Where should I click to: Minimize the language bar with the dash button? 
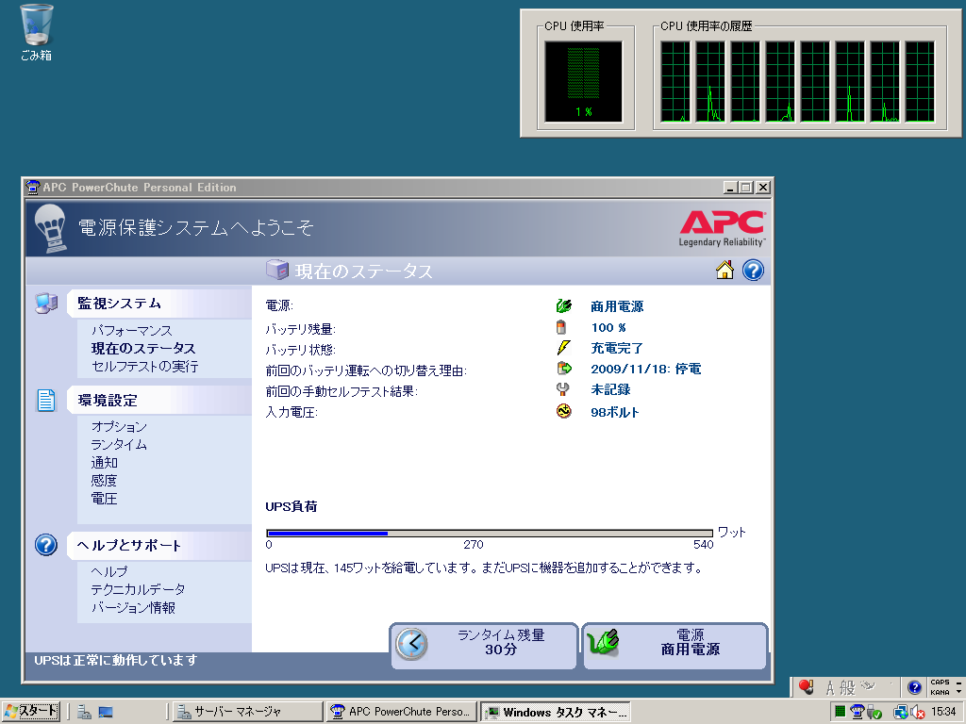958,683
